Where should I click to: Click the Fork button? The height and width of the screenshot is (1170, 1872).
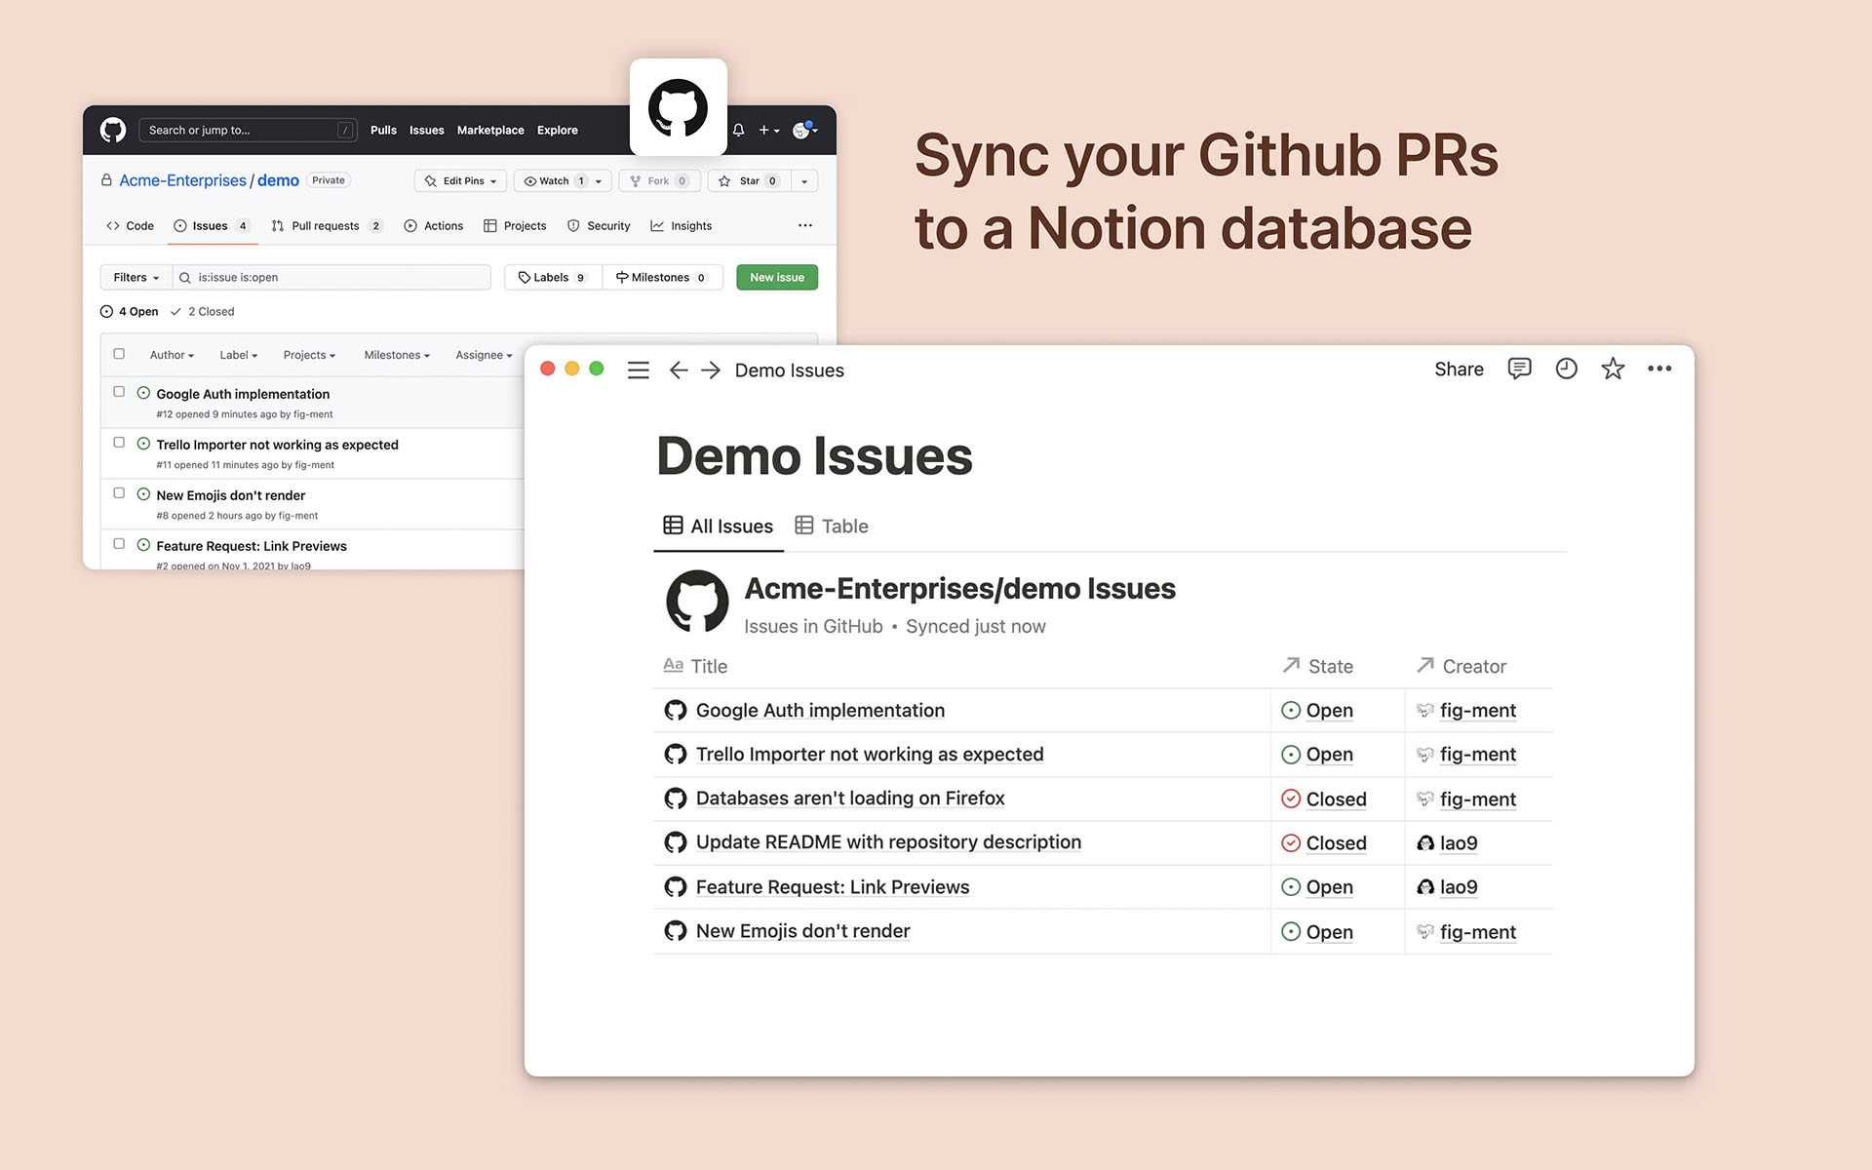pyautogui.click(x=659, y=180)
